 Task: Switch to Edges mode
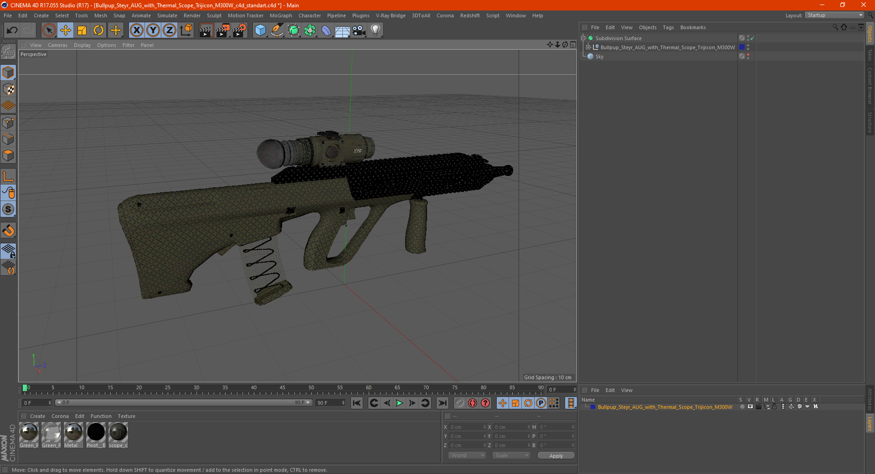(8, 139)
